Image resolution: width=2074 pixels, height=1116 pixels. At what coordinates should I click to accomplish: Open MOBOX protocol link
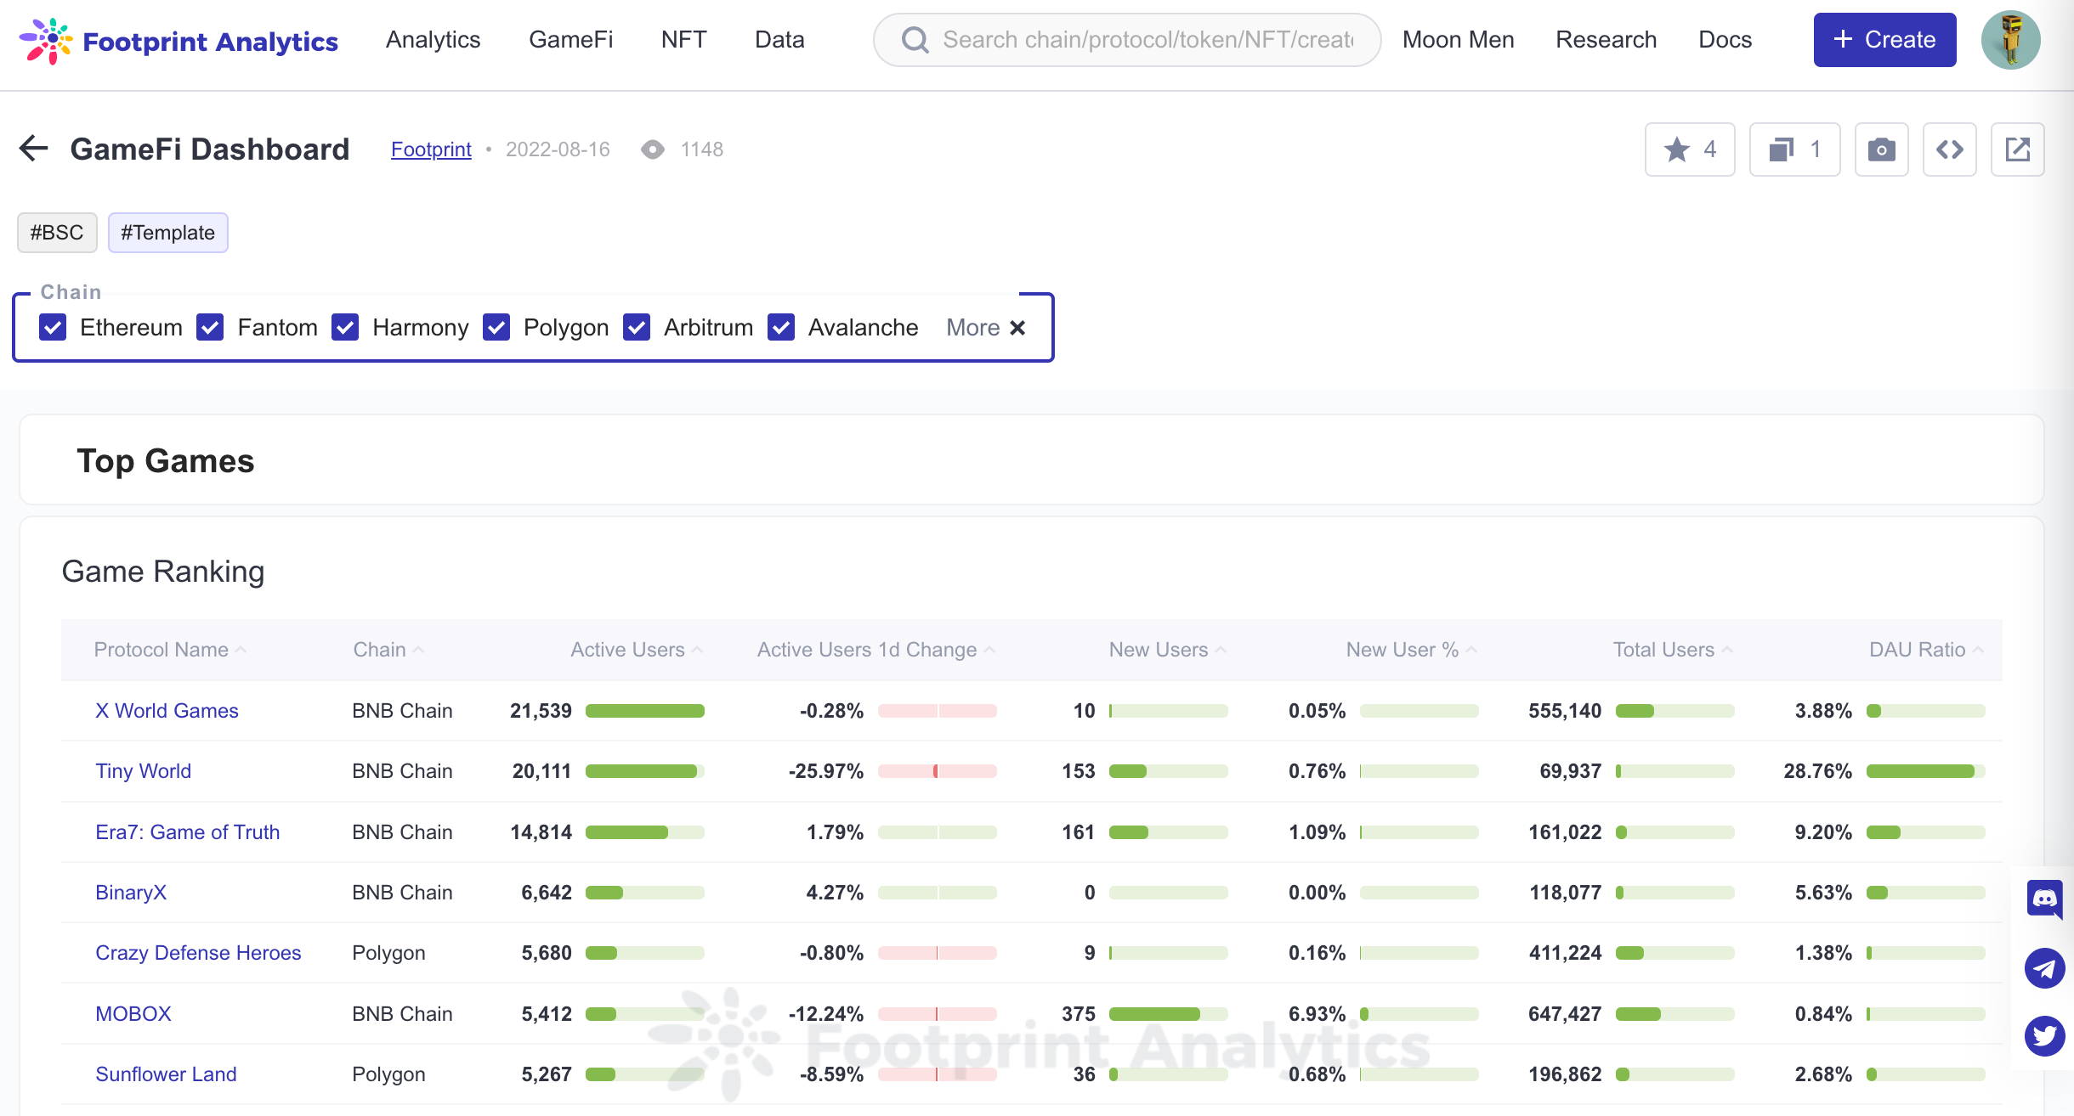[133, 1014]
